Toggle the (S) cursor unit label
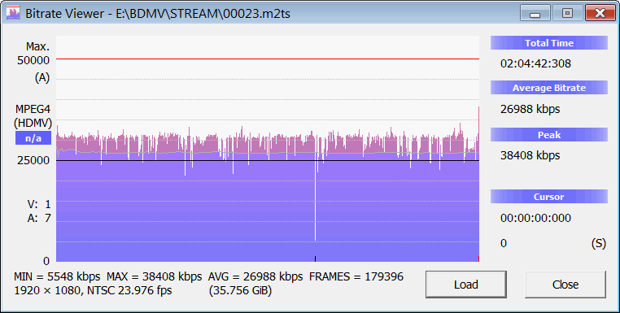The height and width of the screenshot is (313, 620). click(598, 243)
